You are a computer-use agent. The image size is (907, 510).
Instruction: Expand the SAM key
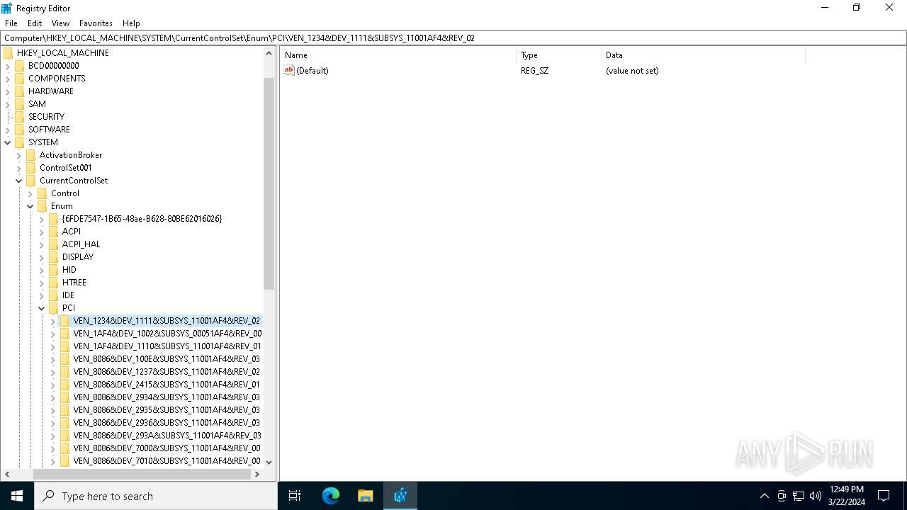[8, 104]
